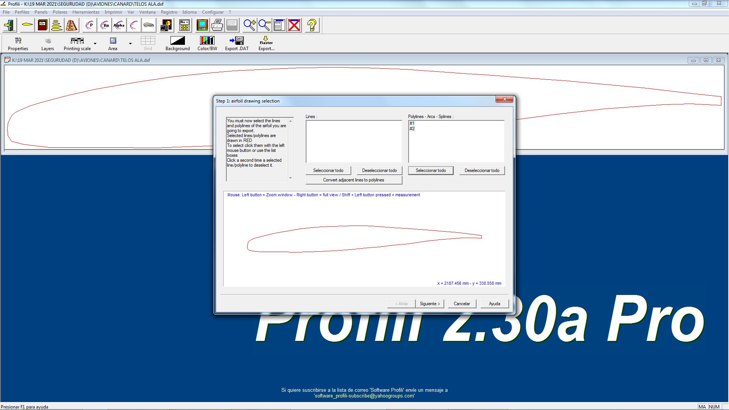729x410 pixels.
Task: Click the yellow question mark help icon
Action: [312, 25]
